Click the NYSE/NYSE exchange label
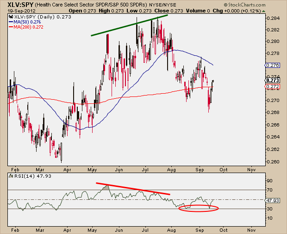 (162, 5)
